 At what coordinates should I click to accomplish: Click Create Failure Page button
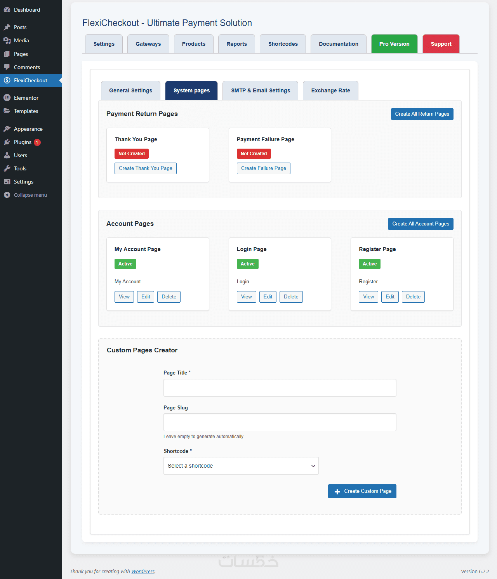(x=264, y=168)
